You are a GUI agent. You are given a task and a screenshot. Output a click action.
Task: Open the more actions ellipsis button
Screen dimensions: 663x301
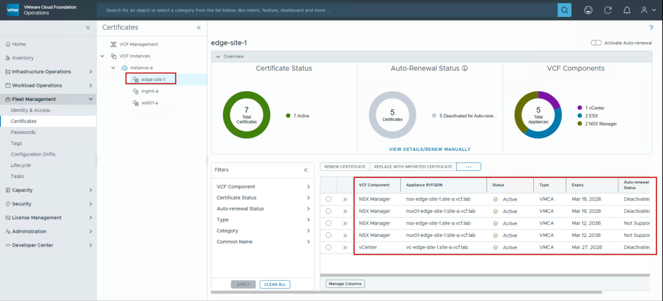468,167
